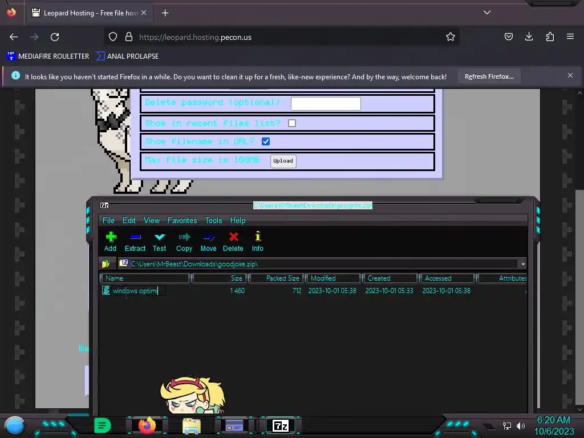Screen dimensions: 584x438
Task: Open the Edit menu in 7-Zip
Action: 129,220
